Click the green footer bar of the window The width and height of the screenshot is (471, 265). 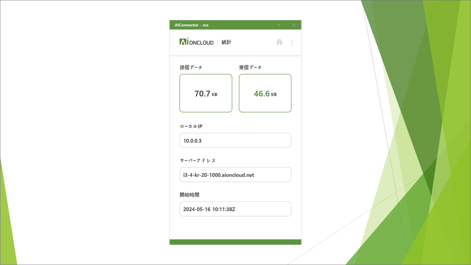(x=235, y=242)
